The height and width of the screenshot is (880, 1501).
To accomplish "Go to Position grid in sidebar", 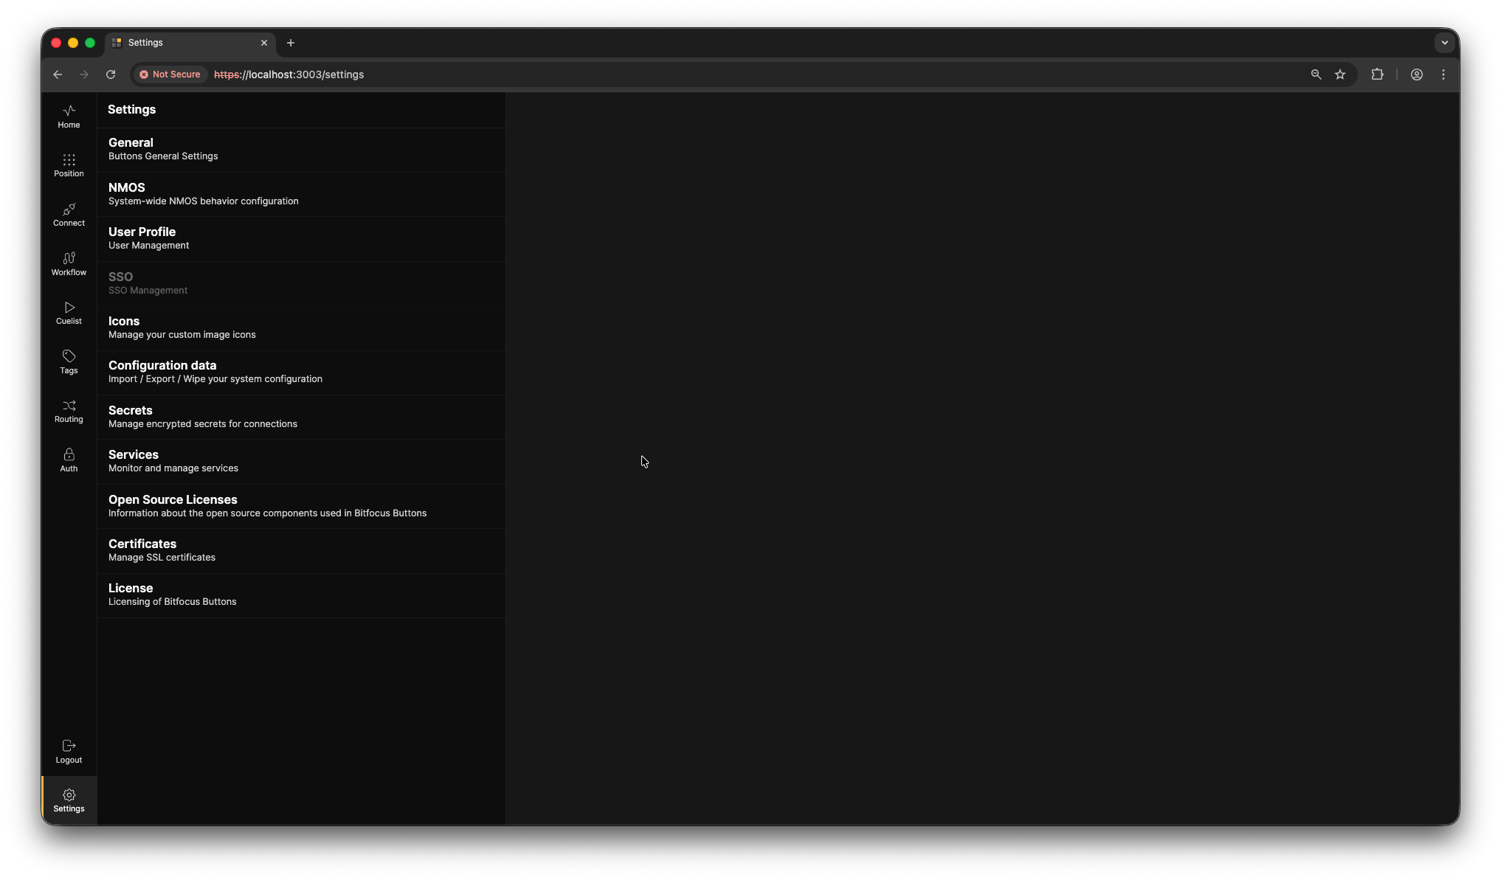I will 69,166.
